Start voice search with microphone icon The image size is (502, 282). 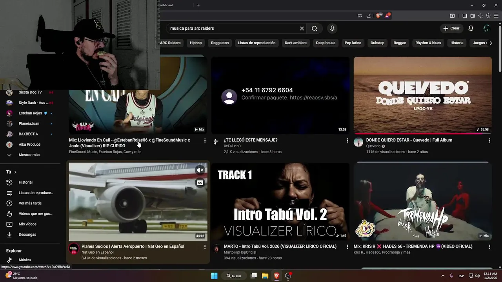pos(332,29)
